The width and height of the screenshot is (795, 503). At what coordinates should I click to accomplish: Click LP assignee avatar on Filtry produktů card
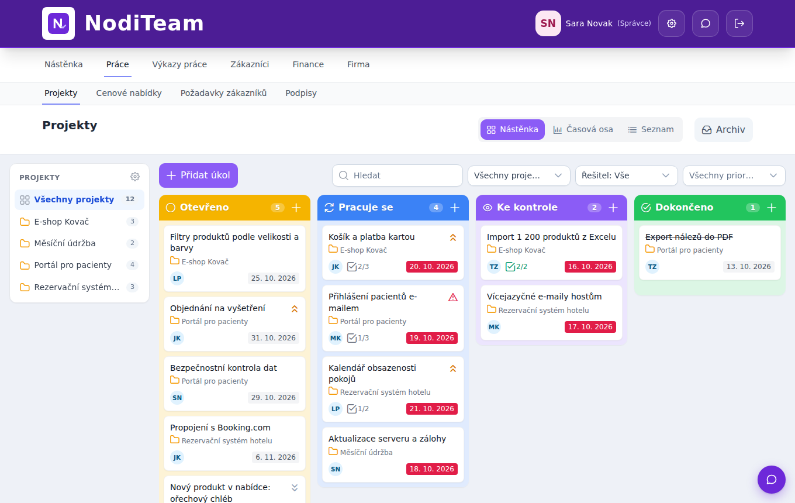[x=177, y=278]
